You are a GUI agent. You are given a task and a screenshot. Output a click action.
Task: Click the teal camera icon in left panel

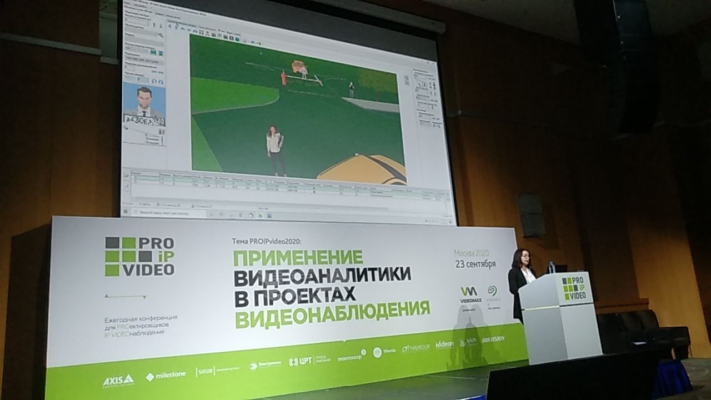153,52
